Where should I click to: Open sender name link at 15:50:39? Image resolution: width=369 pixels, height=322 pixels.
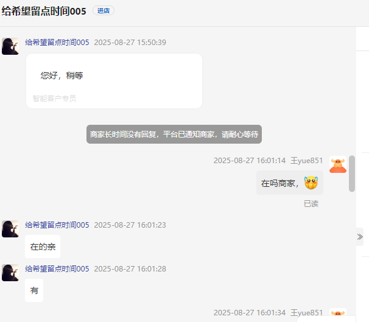57,43
